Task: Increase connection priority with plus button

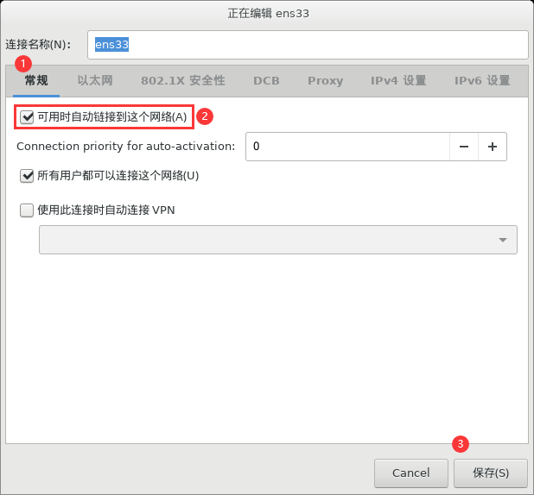Action: point(493,147)
